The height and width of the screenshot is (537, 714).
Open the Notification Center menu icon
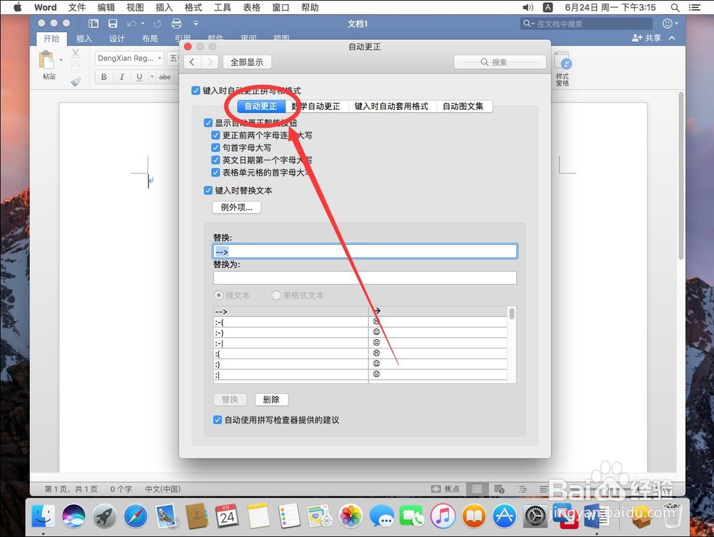[695, 7]
